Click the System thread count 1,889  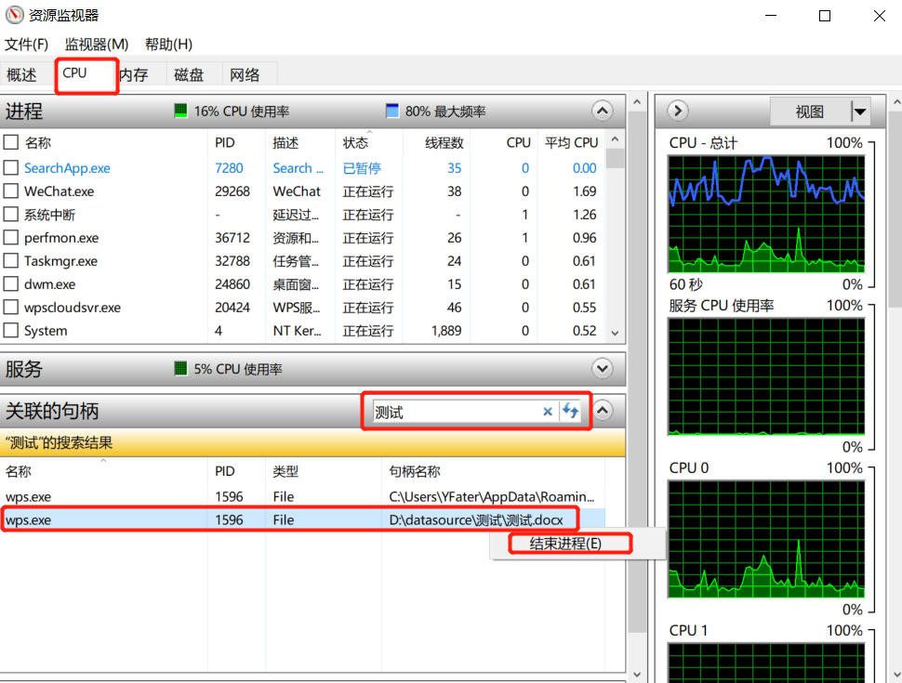tap(446, 331)
